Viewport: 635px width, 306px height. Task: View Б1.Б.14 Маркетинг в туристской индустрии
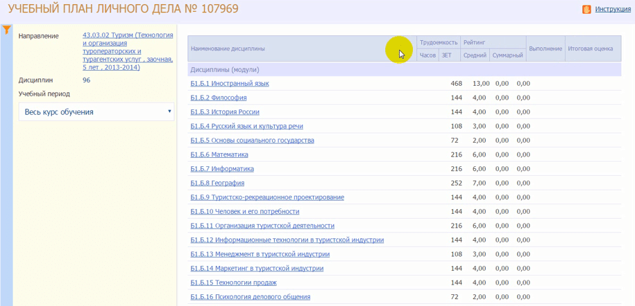pos(257,269)
